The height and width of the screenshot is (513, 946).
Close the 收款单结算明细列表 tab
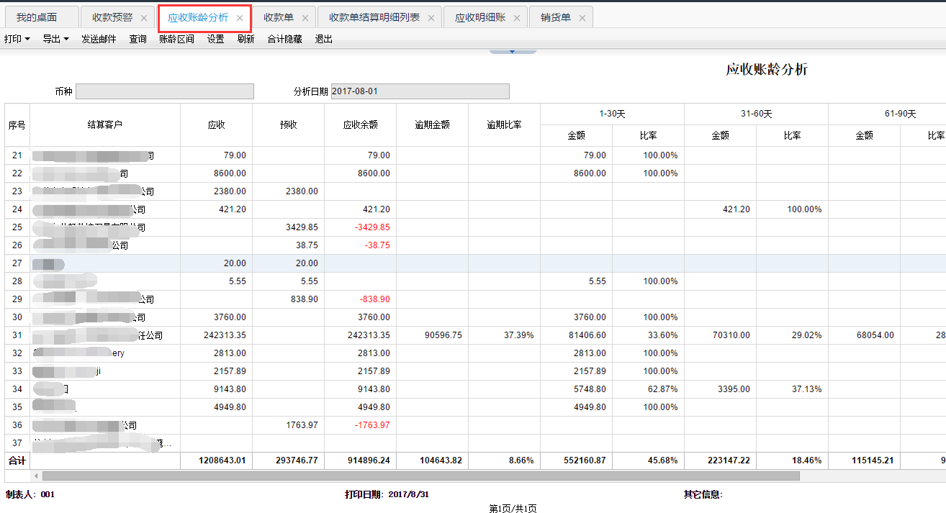(431, 18)
